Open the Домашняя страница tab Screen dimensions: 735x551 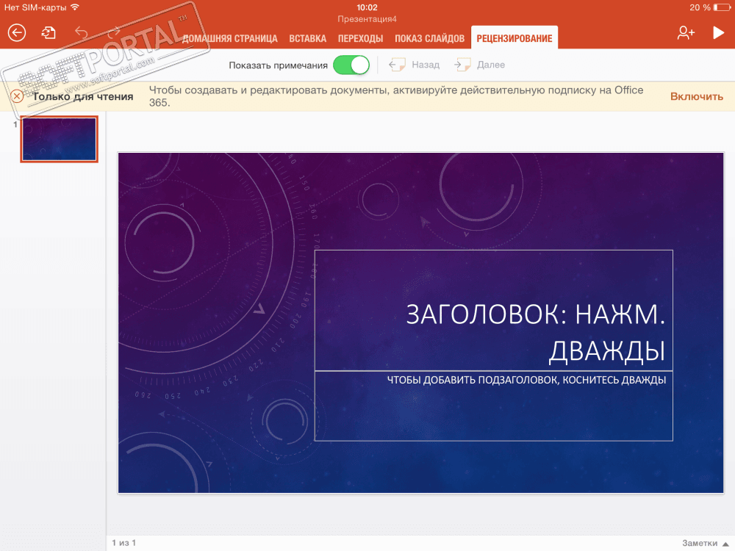[x=229, y=38]
